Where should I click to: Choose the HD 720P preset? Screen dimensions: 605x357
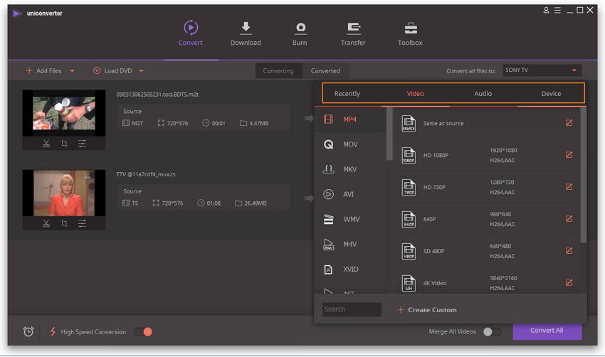tap(486, 187)
